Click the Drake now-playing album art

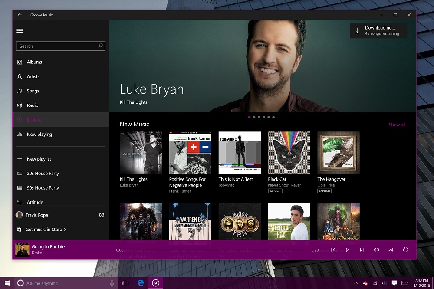[22, 250]
